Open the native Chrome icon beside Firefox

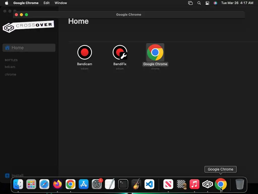coord(71,184)
